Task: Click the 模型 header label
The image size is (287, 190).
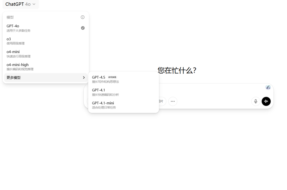Action: tap(10, 17)
